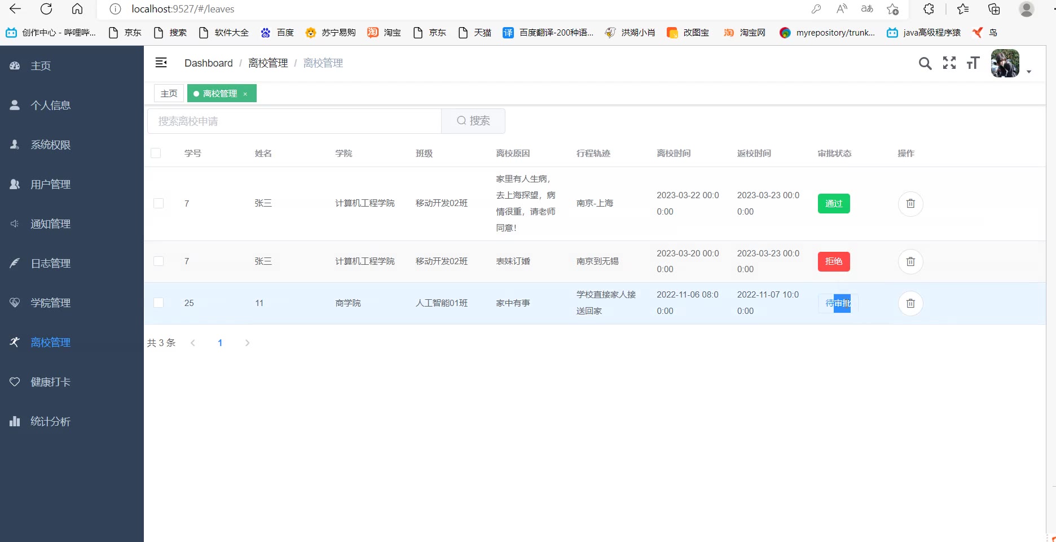Open 通知管理 sidebar menu
The height and width of the screenshot is (542, 1056).
72,224
